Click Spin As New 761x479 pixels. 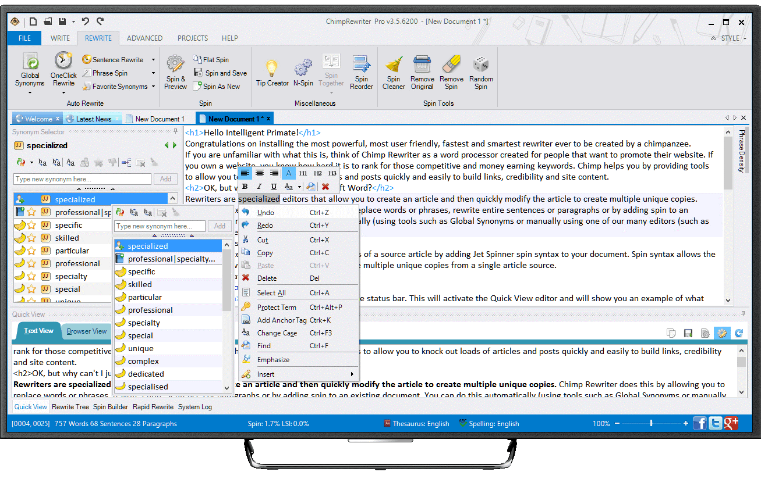[x=216, y=86]
